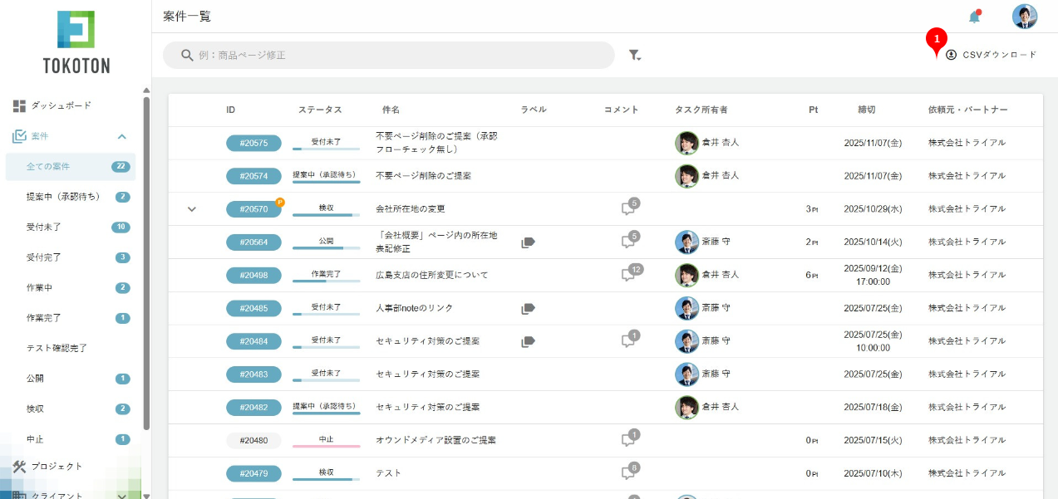
Task: Collapse the 案件 sidebar section
Action: 122,136
